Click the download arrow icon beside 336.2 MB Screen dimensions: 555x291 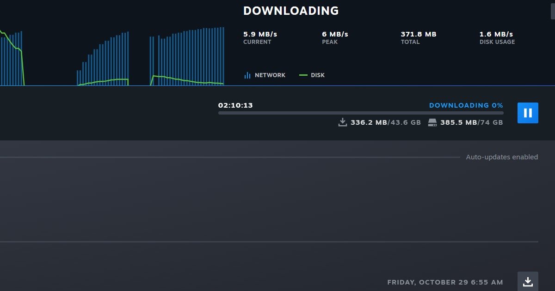pos(342,122)
